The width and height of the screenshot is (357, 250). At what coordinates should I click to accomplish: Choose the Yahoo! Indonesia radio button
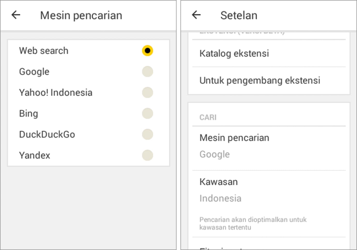pyautogui.click(x=147, y=92)
